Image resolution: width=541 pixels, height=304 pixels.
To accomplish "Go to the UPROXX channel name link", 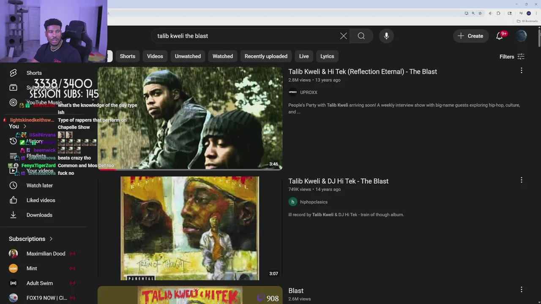I will [x=309, y=92].
